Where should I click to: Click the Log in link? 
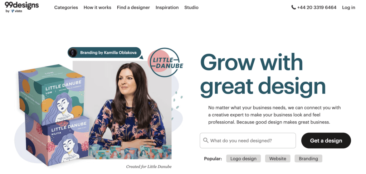348,7
